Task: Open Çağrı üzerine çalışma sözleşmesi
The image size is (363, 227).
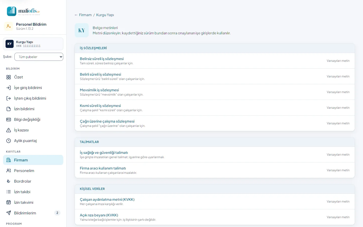Action: click(215, 123)
